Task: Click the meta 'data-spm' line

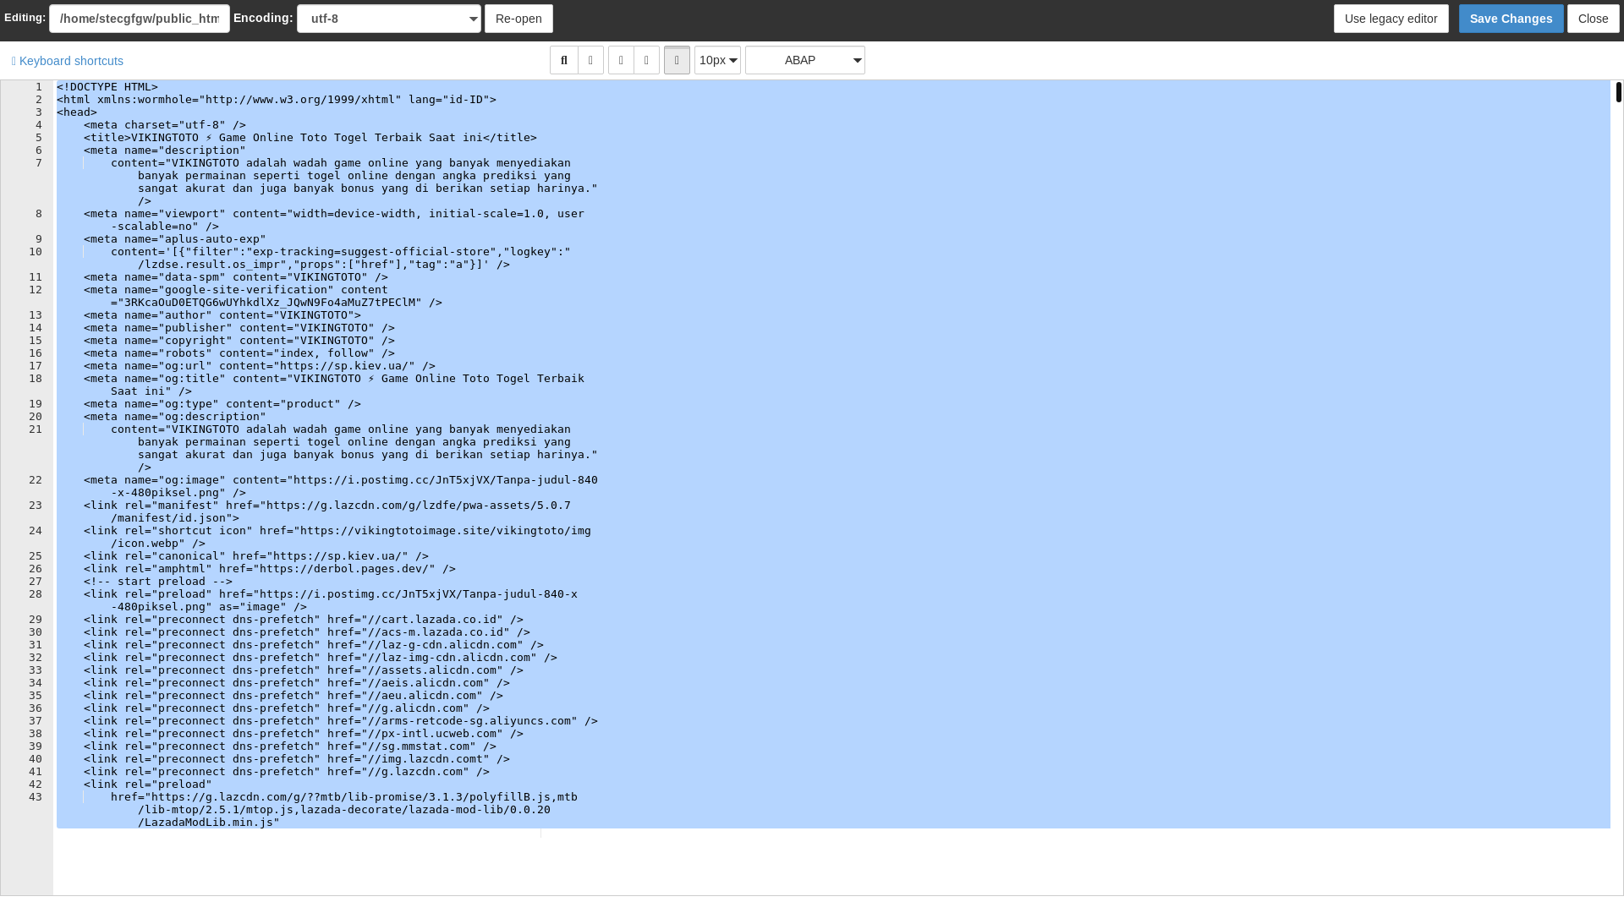Action: (236, 277)
